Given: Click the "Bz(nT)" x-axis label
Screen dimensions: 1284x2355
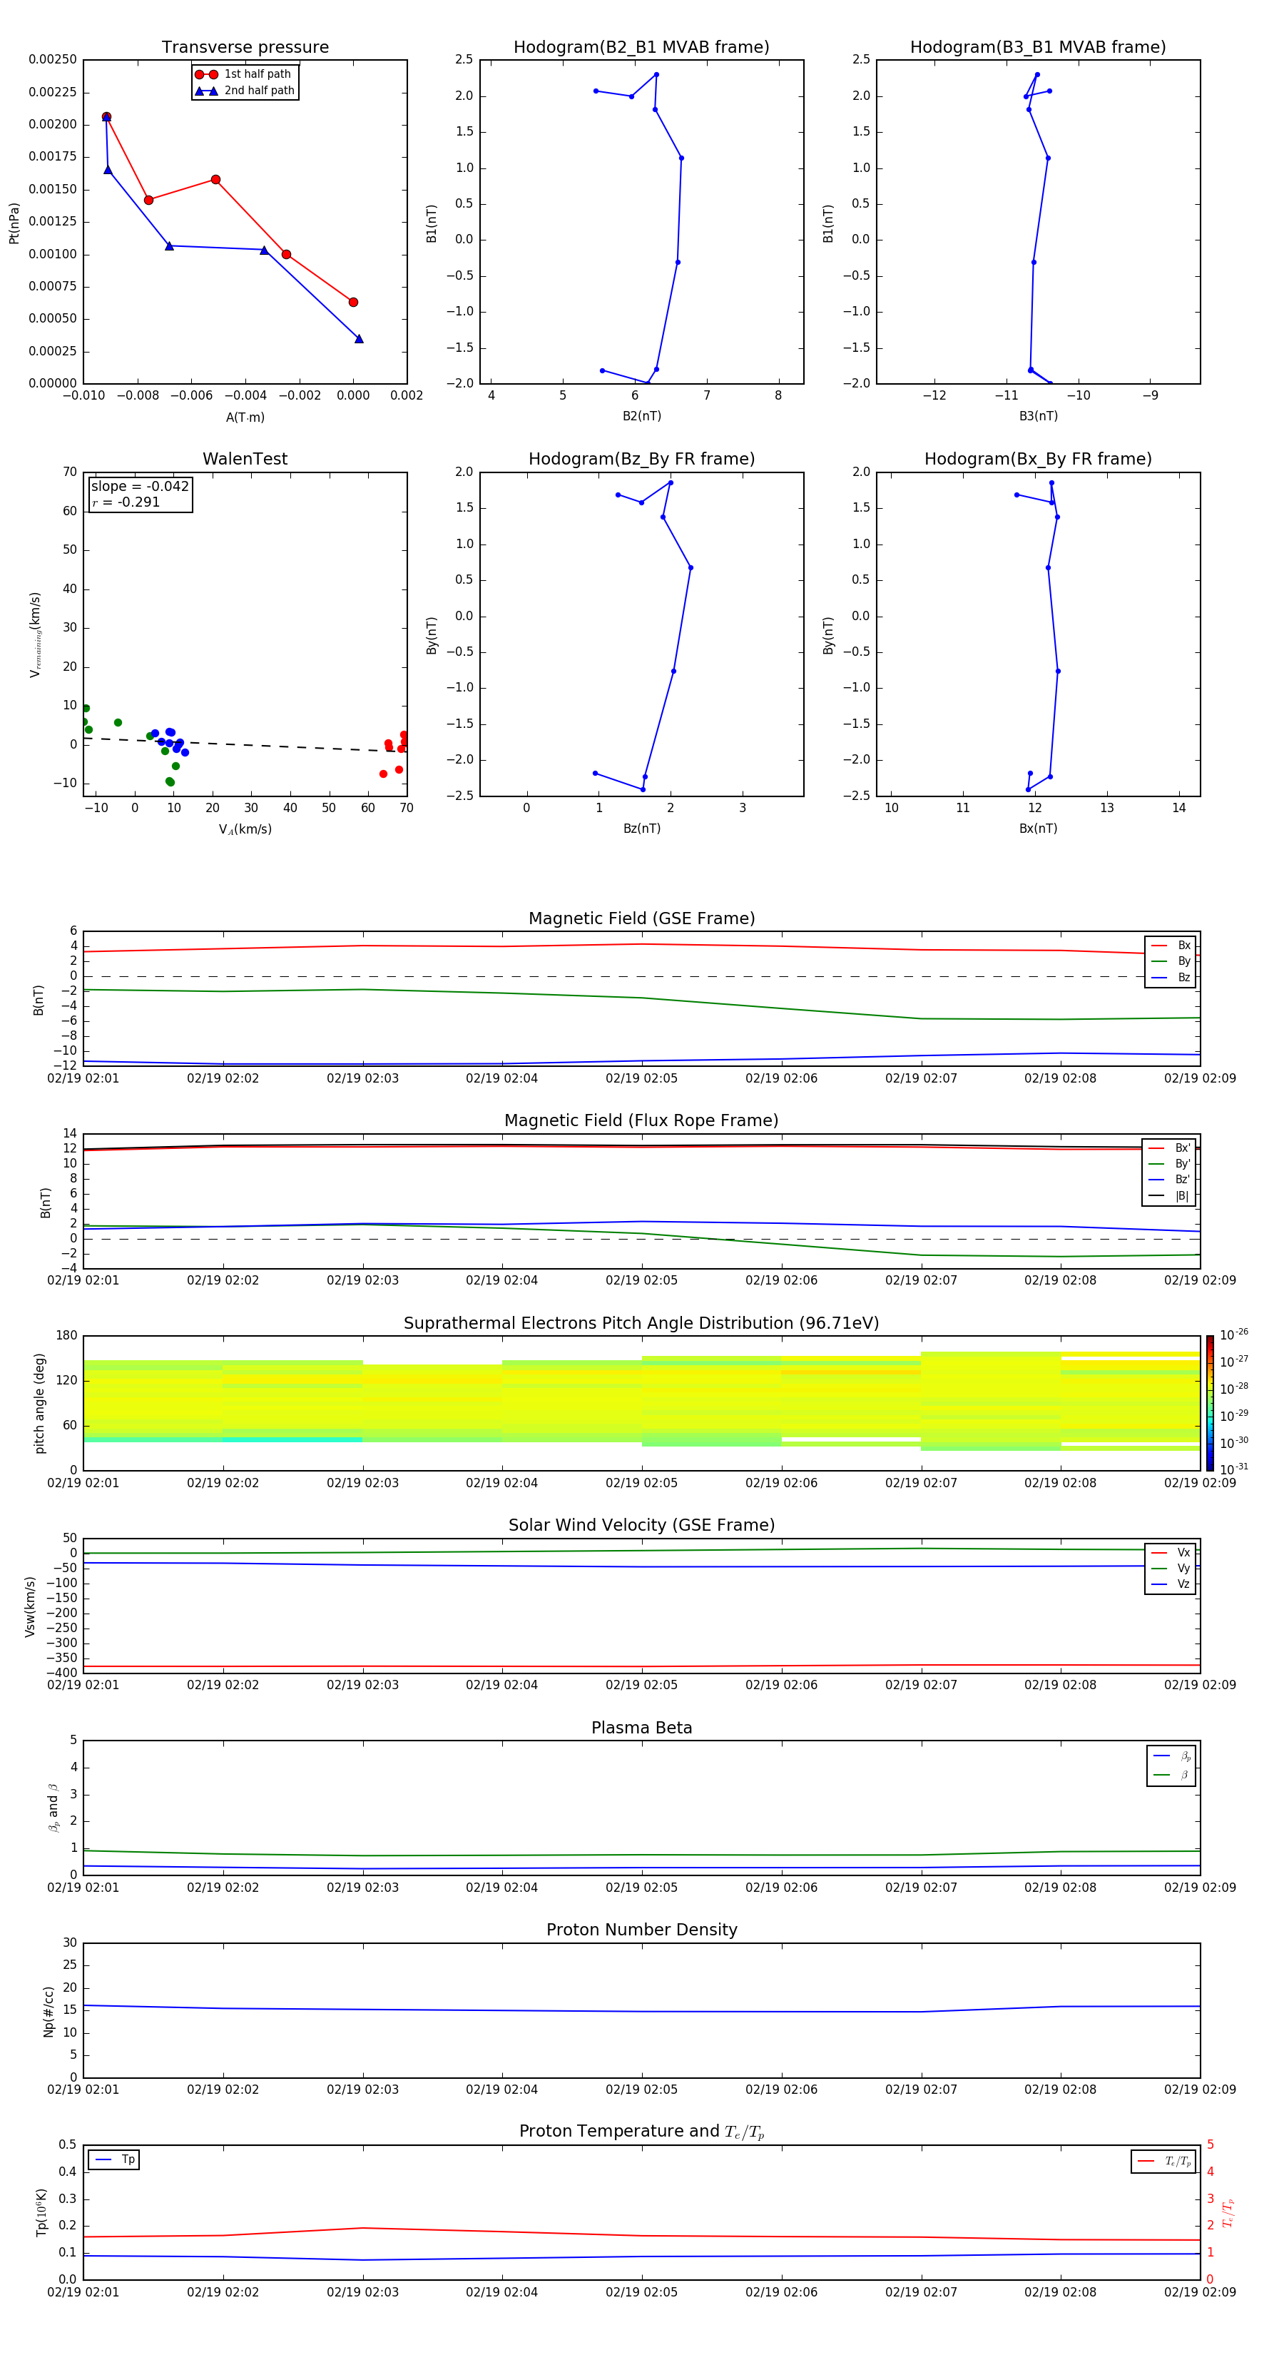Looking at the screenshot, I should pyautogui.click(x=641, y=829).
